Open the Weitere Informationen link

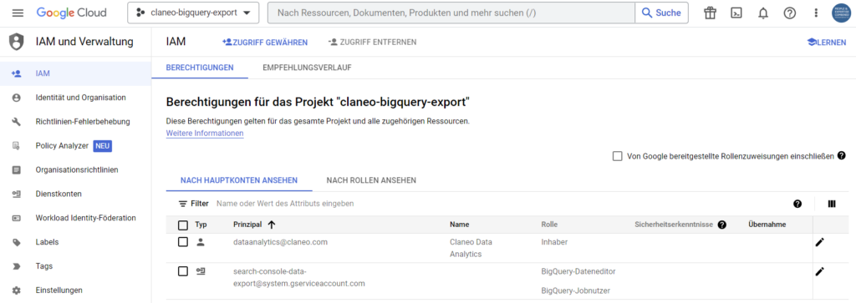205,133
